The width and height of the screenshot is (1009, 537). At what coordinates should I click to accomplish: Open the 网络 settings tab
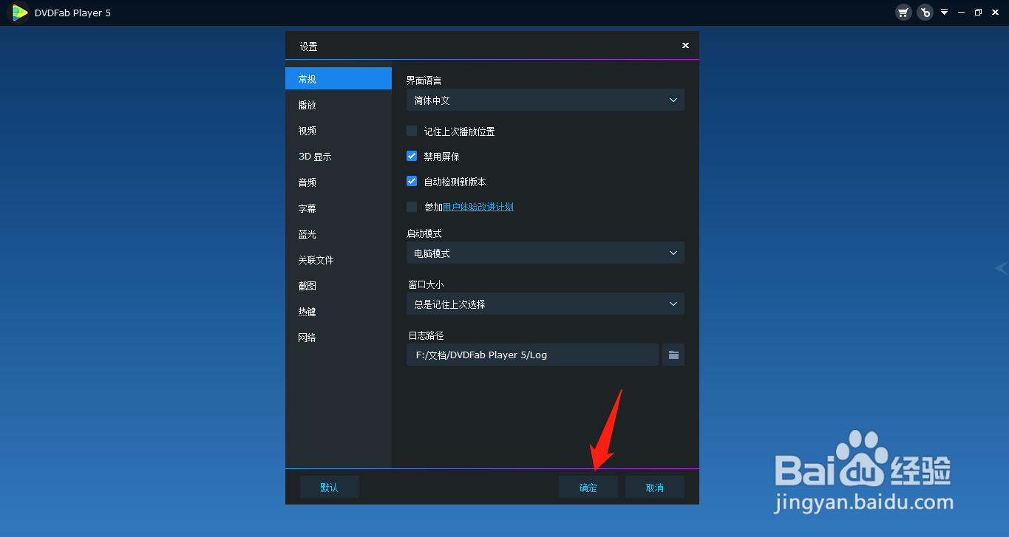coord(339,338)
